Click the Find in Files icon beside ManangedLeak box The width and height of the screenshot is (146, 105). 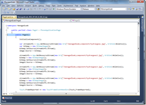98,9
